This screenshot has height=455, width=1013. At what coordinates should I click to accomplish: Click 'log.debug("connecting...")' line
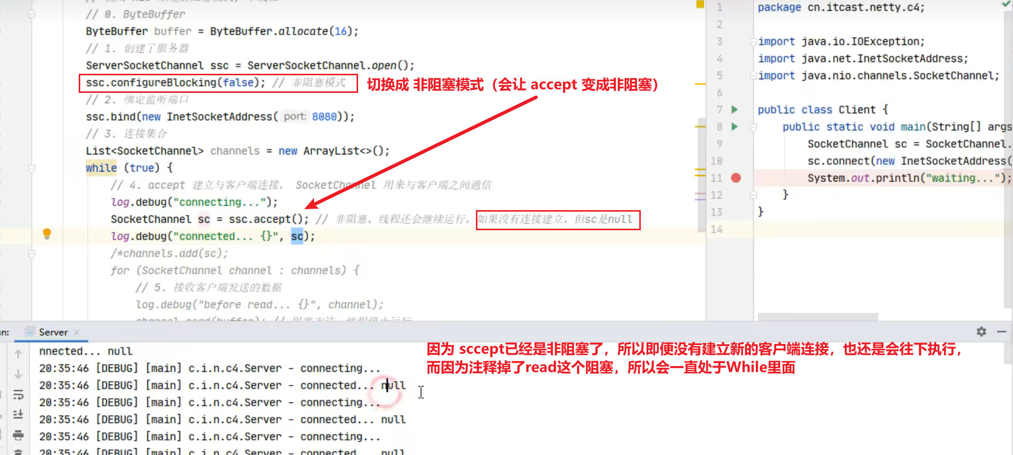pyautogui.click(x=194, y=202)
